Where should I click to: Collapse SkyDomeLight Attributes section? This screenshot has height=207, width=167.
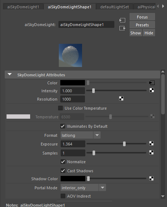point(10,75)
